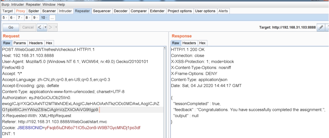Close Repeater tab 6 with its x
The height and width of the screenshot is (138, 329).
click(x=14, y=18)
